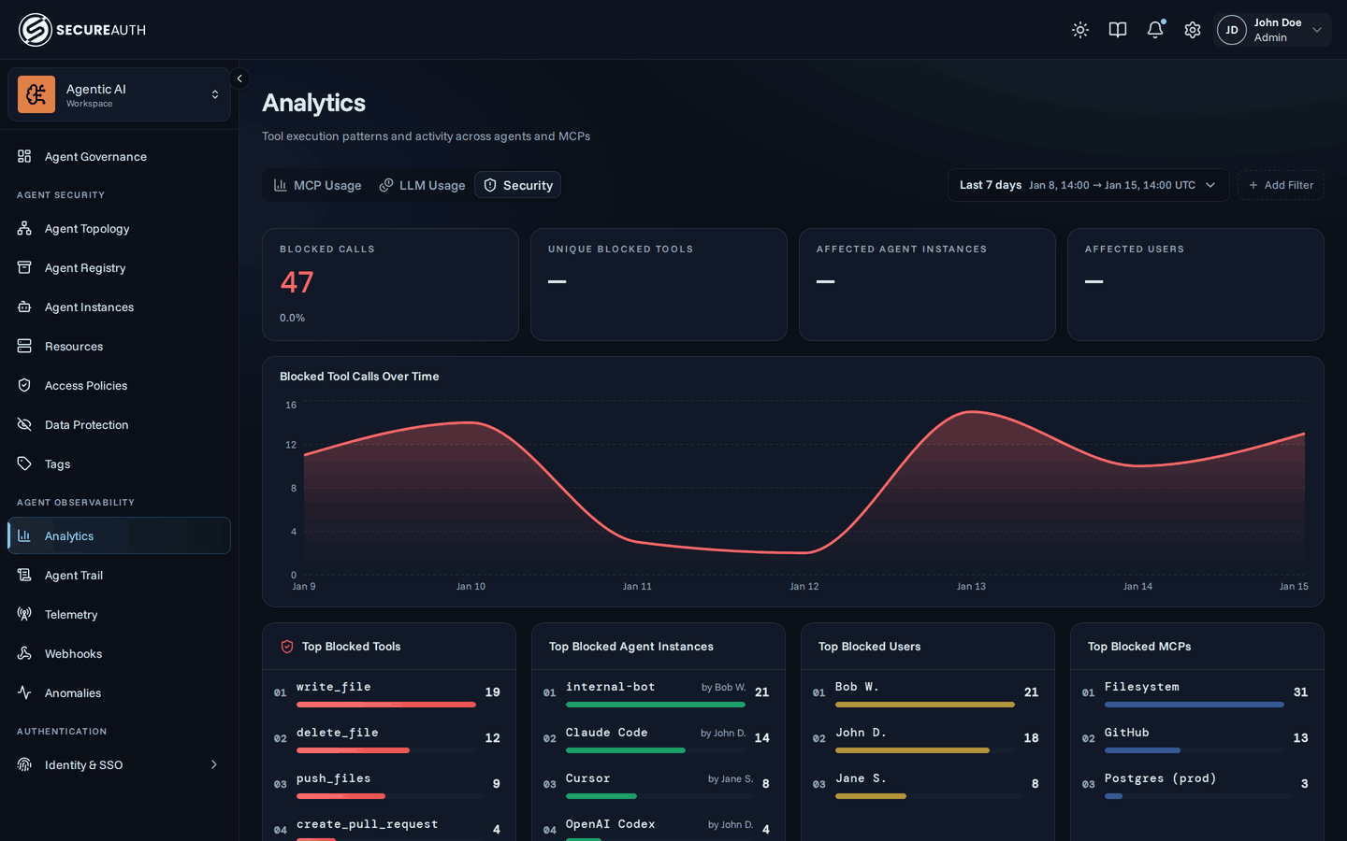Image resolution: width=1347 pixels, height=841 pixels.
Task: Open notifications bell icon
Action: pyautogui.click(x=1155, y=30)
